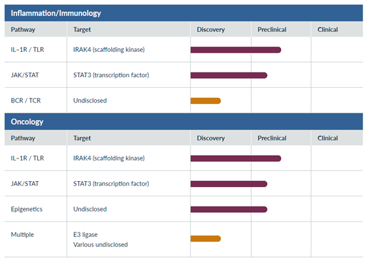Click the Discovery column header in Inflammation/Immunology
This screenshot has width=370, height=261.
tap(211, 30)
